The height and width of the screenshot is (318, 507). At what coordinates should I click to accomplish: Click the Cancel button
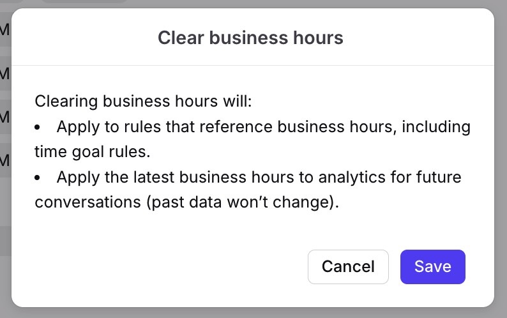tap(348, 266)
